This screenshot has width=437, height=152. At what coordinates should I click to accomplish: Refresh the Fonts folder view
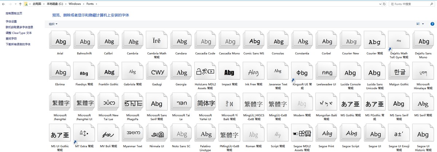point(384,4)
